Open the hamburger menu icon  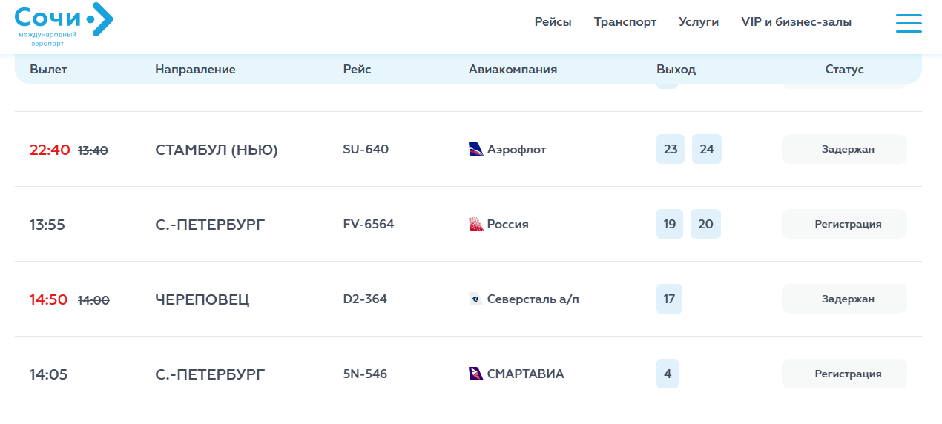coord(909,23)
